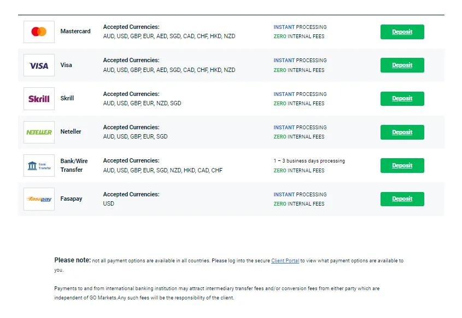Click Neteller currencies AUD, USD, GBP, EUR, SGD
Image resolution: width=462 pixels, height=318 pixels.
135,136
